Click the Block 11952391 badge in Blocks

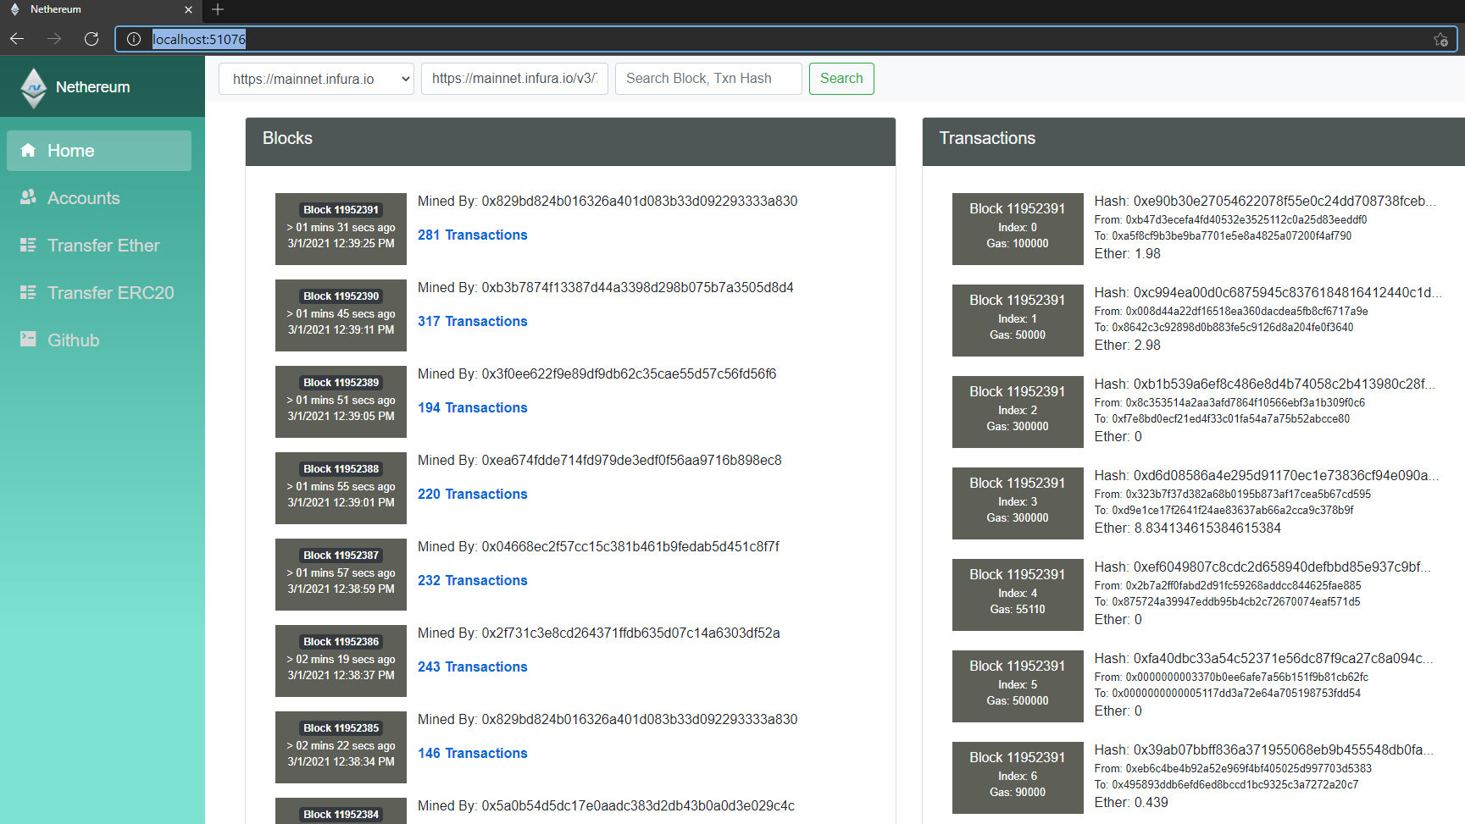coord(341,210)
